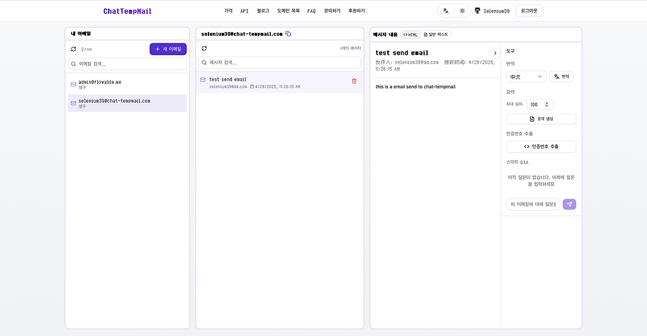Focus the 메시지 검색 input field

point(280,62)
